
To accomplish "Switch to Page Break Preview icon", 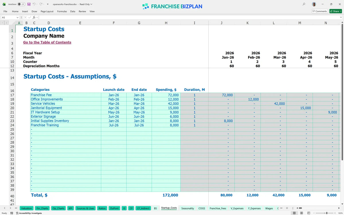I will click(x=308, y=213).
